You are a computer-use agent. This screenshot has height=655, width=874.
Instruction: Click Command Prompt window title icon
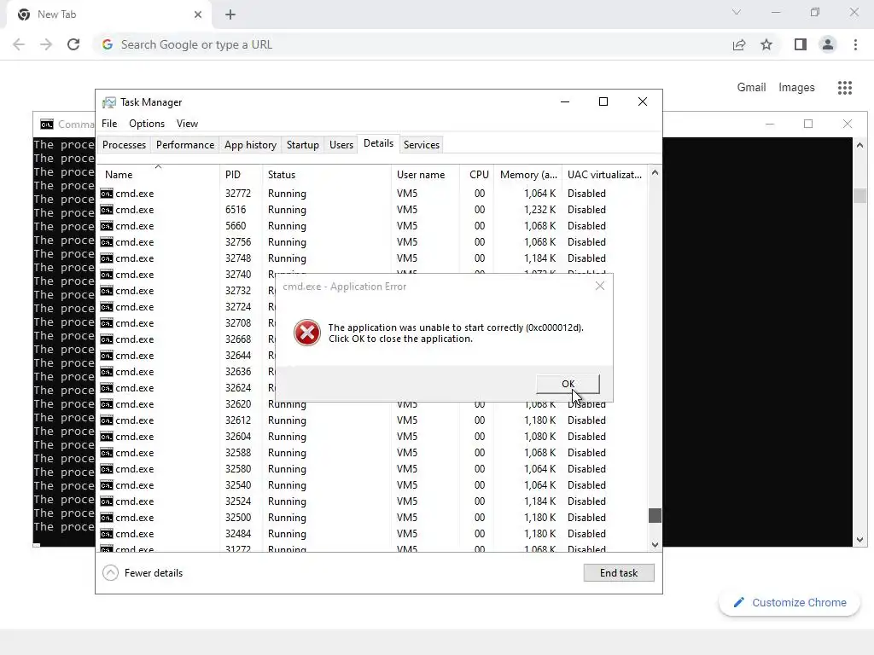pos(47,125)
